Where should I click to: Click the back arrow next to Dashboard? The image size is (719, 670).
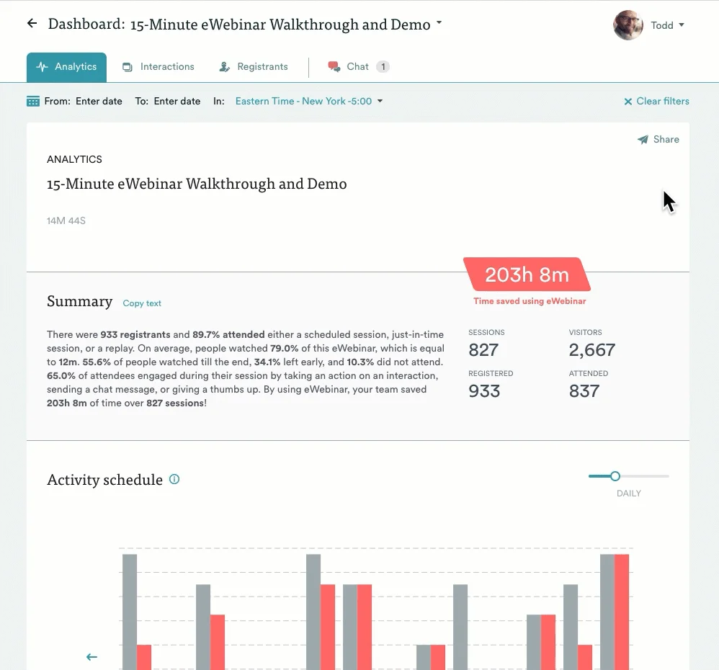click(31, 23)
